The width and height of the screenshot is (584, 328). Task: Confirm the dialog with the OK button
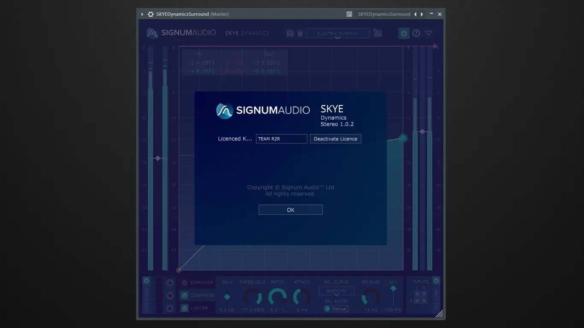pos(291,210)
